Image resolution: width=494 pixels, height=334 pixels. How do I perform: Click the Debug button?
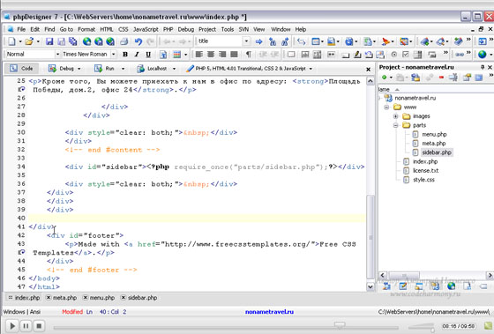pos(64,69)
